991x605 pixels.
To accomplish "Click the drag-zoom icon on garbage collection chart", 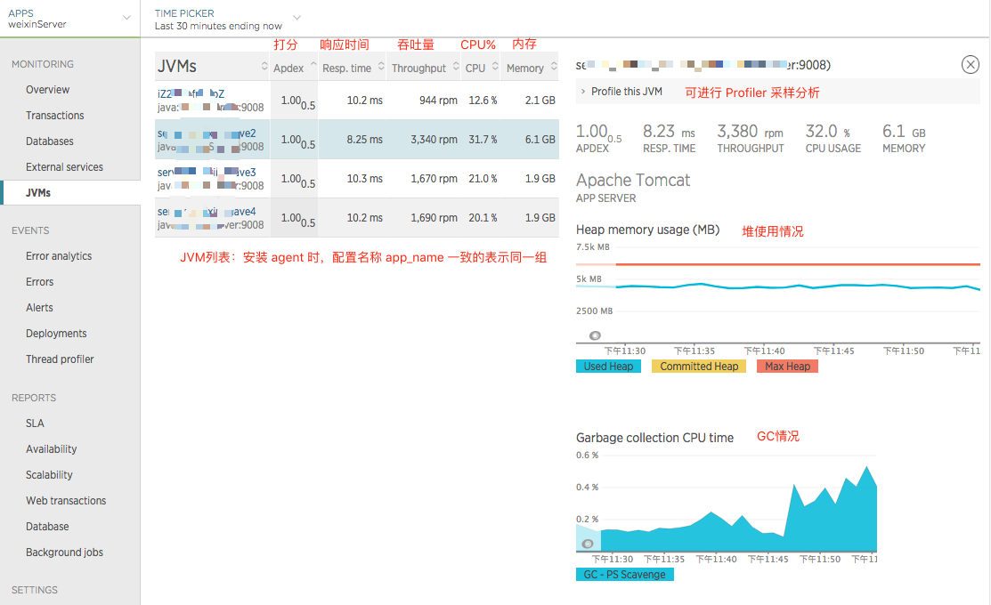I will point(588,542).
